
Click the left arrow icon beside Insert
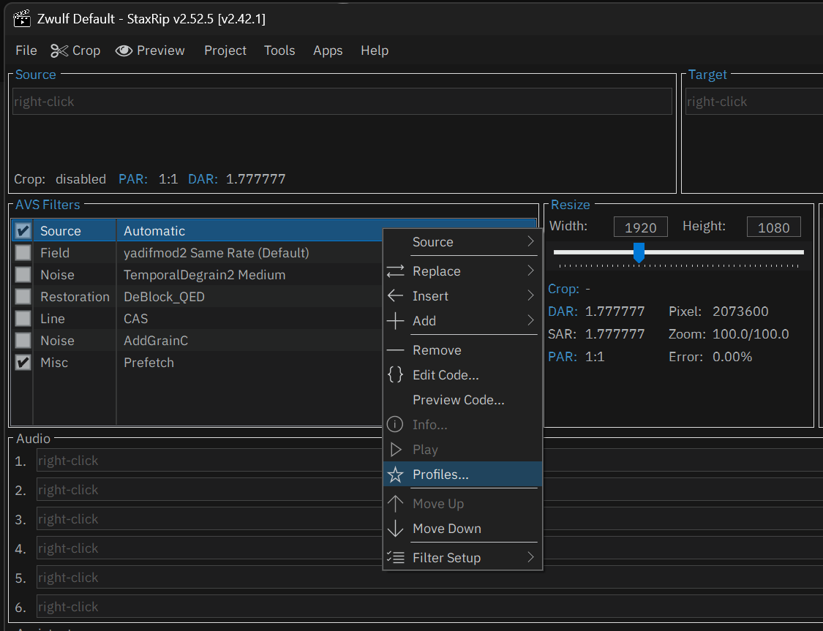coord(395,296)
